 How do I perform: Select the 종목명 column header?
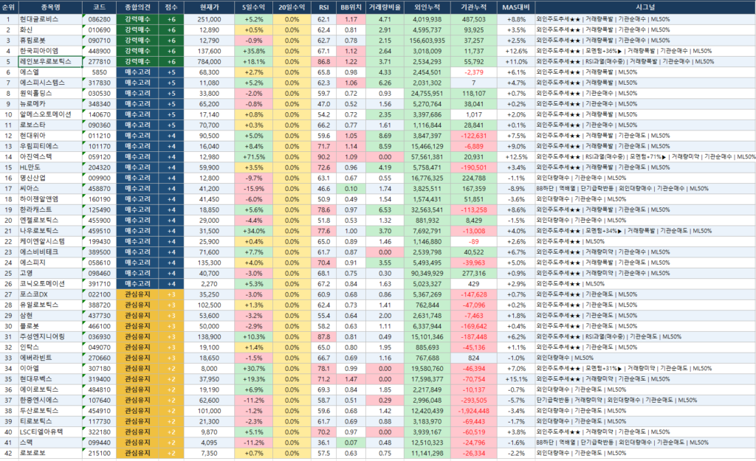coord(50,7)
